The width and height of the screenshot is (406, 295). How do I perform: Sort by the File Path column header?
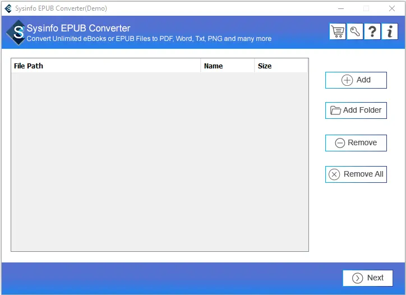point(105,66)
